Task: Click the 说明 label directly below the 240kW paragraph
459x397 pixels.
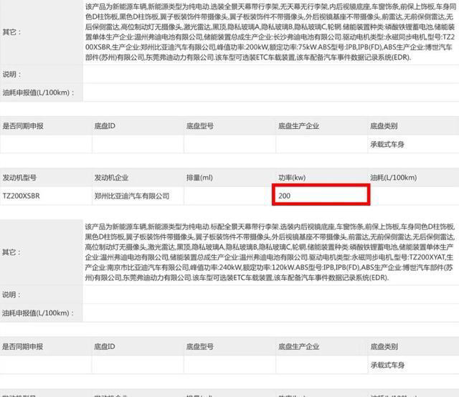Action: coord(11,295)
